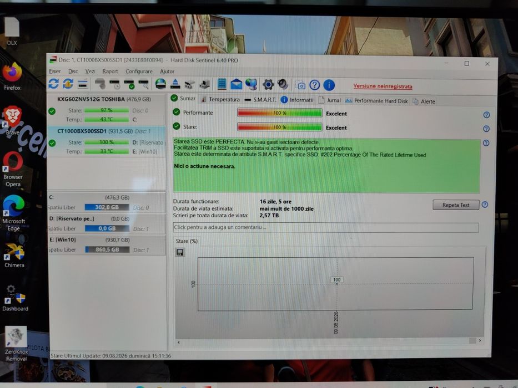Click the Stare 100 % health bar

(279, 127)
